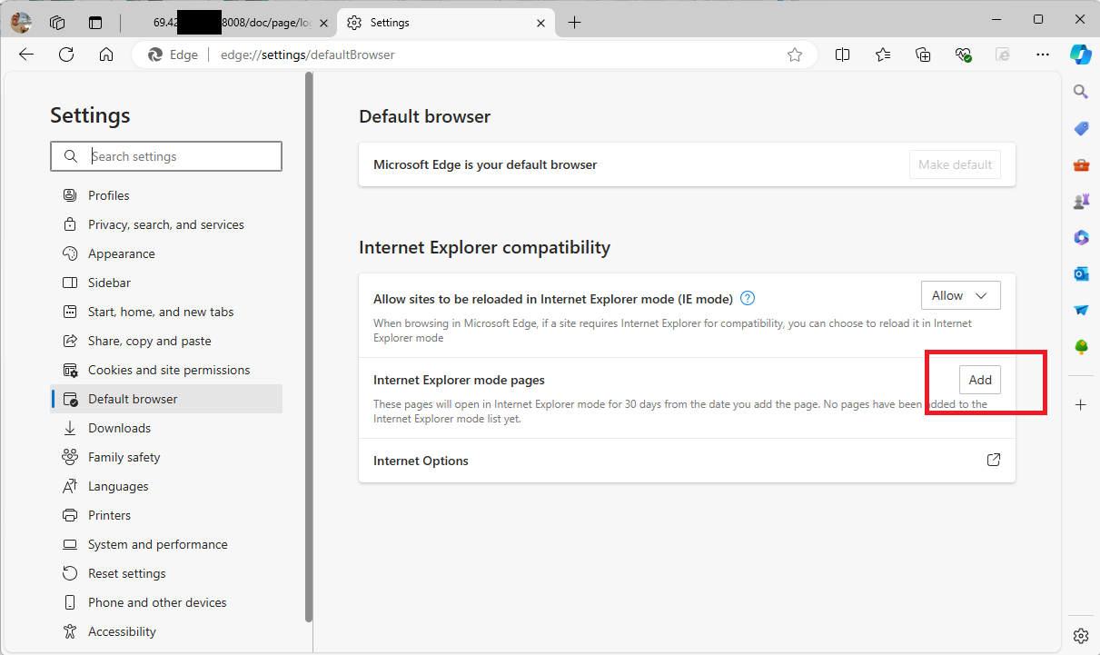Switch to the Settings tab
The height and width of the screenshot is (655, 1100).
click(x=444, y=23)
